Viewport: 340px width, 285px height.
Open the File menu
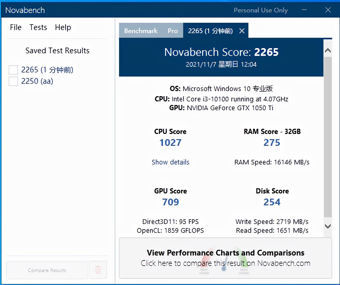[x=16, y=27]
